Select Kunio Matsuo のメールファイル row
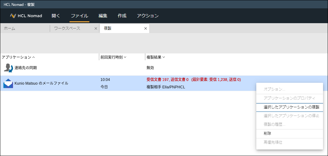 [x=164, y=83]
